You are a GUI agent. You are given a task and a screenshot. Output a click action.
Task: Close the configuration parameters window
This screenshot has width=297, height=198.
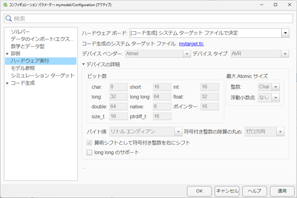click(x=289, y=5)
